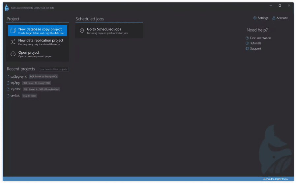This screenshot has width=296, height=183.
Task: Open Account
Action: coord(280,18)
